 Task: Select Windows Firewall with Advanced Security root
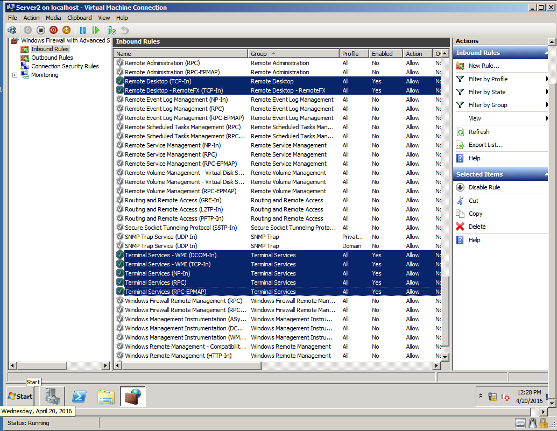[x=65, y=40]
